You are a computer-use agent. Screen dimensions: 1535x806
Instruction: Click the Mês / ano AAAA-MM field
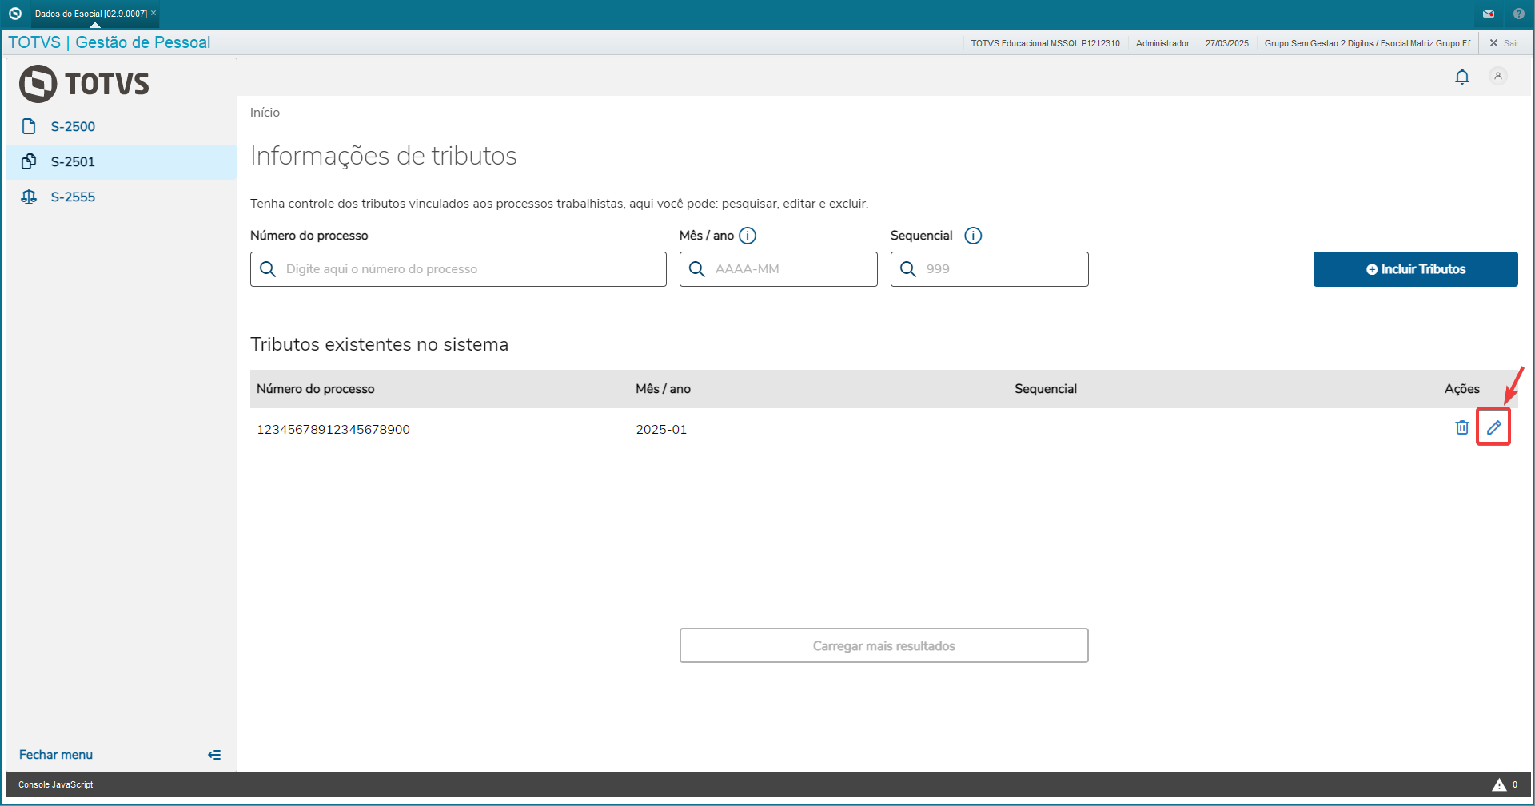coord(791,269)
